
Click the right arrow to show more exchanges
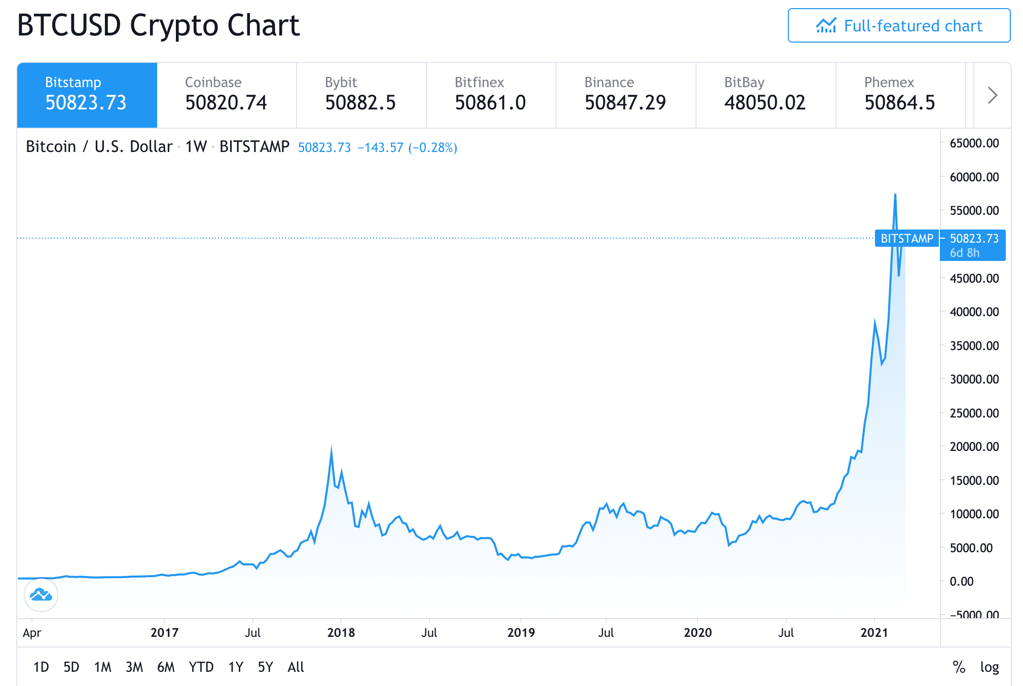tap(992, 95)
